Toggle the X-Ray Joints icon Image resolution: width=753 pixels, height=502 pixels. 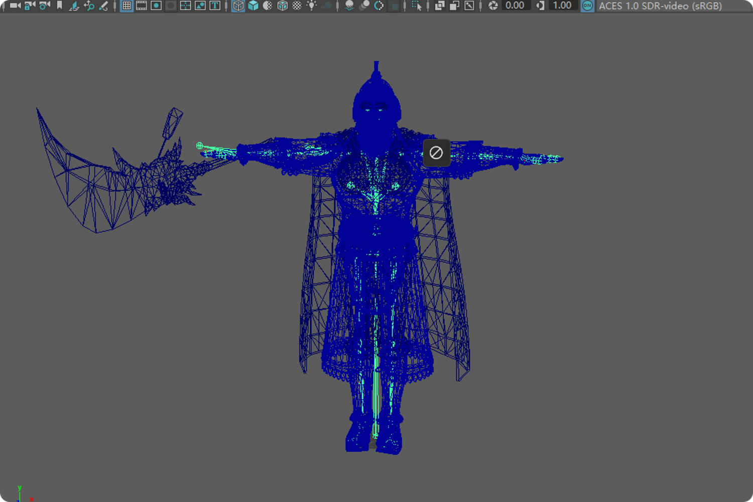pos(469,6)
